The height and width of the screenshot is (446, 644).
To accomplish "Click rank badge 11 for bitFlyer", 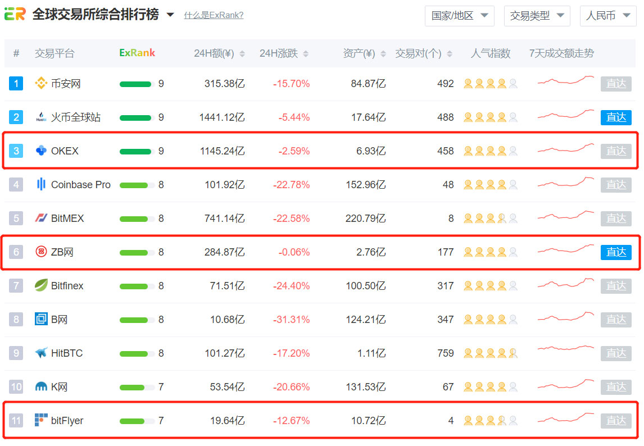I will pyautogui.click(x=16, y=421).
